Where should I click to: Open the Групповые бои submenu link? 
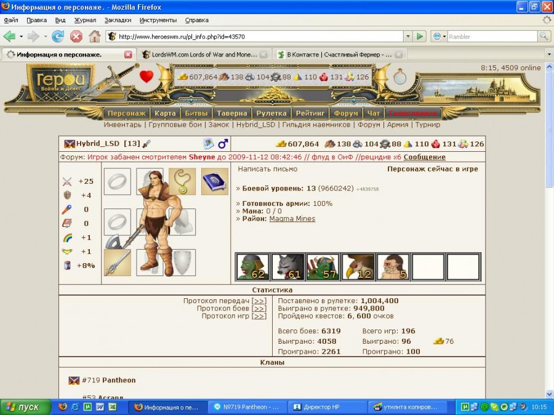coord(175,125)
